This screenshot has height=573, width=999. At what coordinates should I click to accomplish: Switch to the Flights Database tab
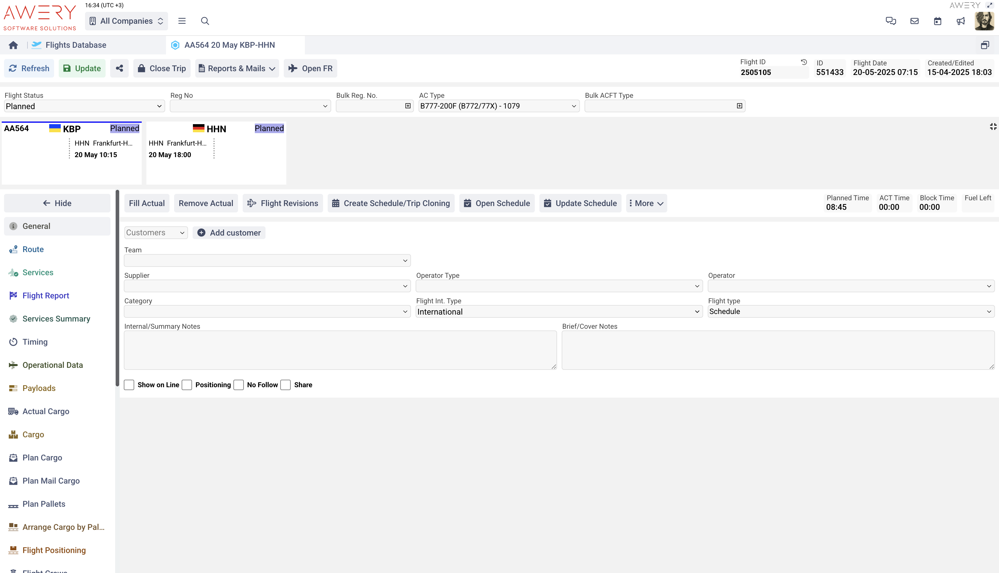[x=75, y=45]
